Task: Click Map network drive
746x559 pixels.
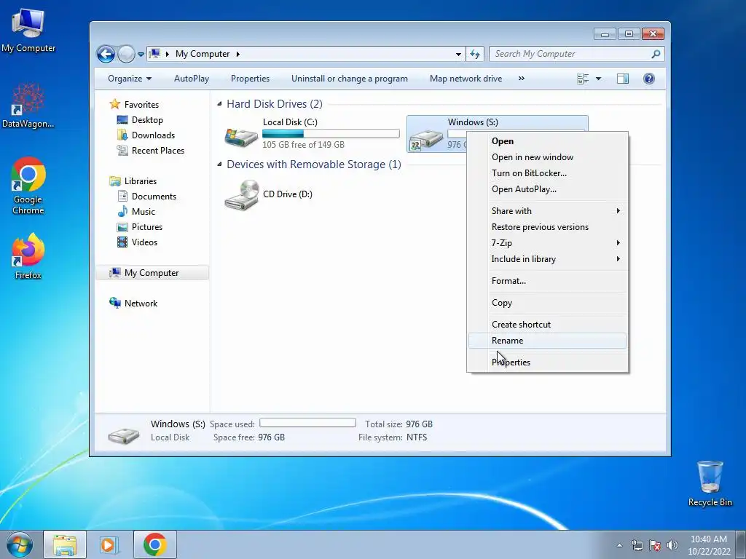Action: pos(466,79)
